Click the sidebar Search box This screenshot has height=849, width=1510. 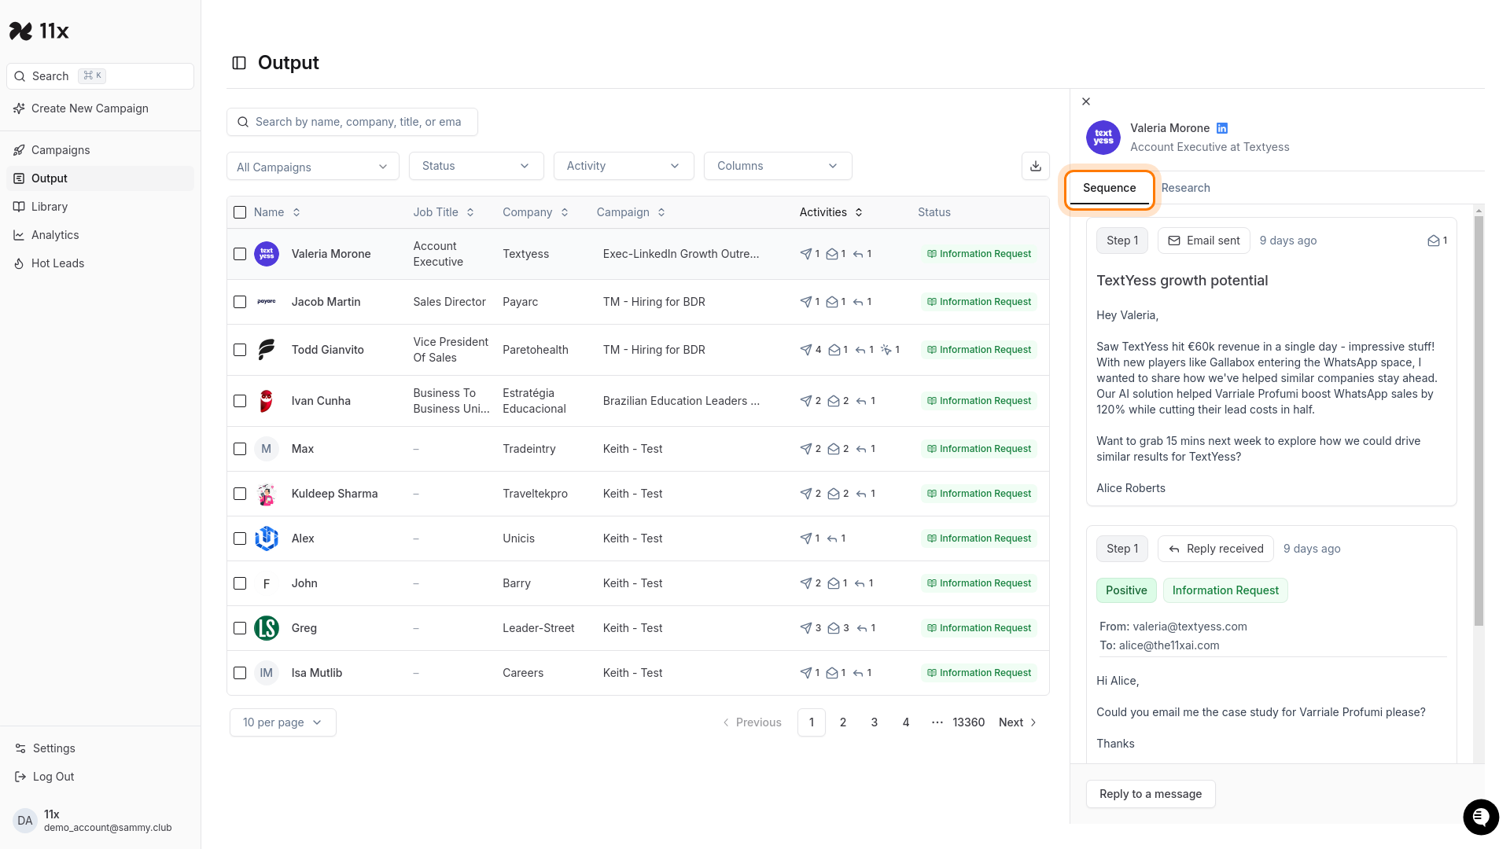[100, 76]
